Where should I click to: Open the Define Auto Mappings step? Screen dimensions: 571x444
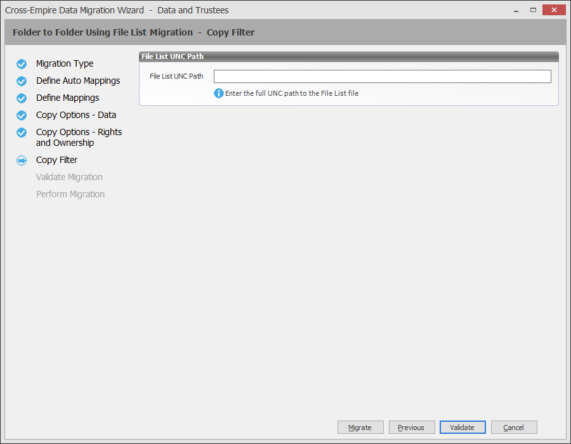[78, 81]
